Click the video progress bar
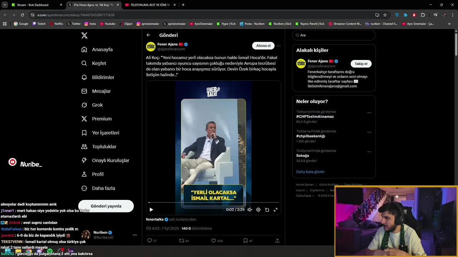The width and height of the screenshot is (458, 257). coord(213,202)
